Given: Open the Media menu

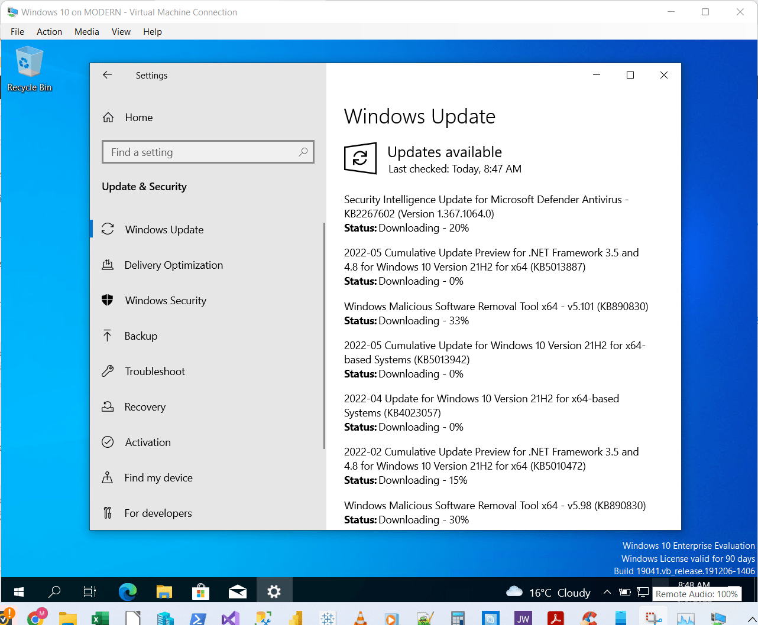Looking at the screenshot, I should 86,31.
